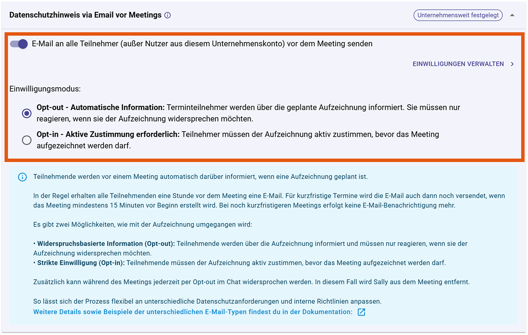Click the info circle icon in the blue notice box
Image resolution: width=528 pixels, height=335 pixels.
(x=22, y=177)
